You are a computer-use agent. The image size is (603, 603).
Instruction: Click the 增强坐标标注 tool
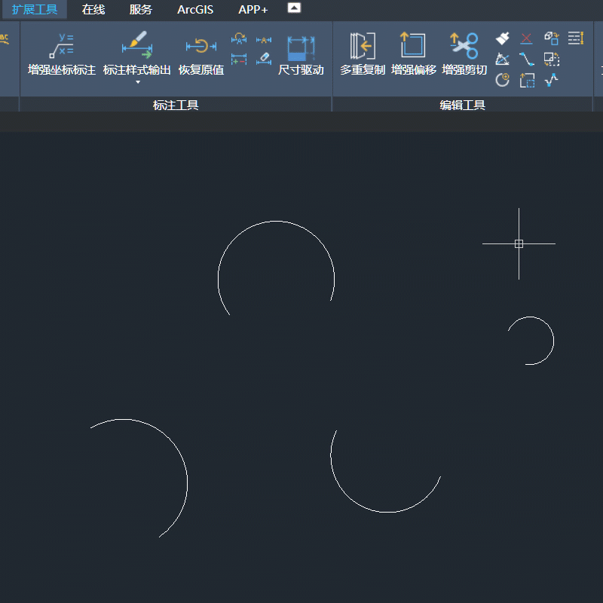pyautogui.click(x=61, y=54)
